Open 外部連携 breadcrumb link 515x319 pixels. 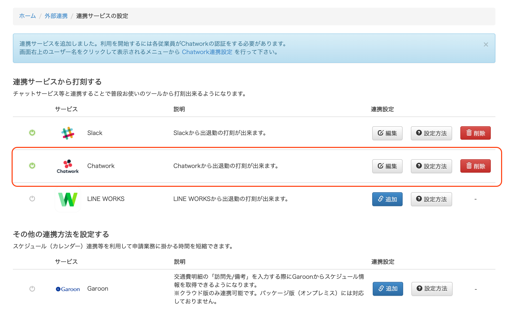(56, 16)
